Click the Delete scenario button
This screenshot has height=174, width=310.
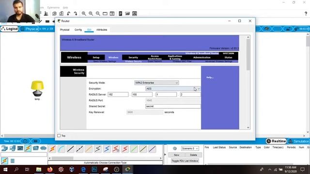click(x=193, y=155)
